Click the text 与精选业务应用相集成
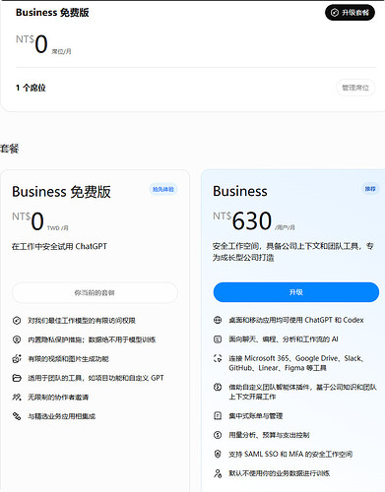The width and height of the screenshot is (385, 492). [62, 416]
